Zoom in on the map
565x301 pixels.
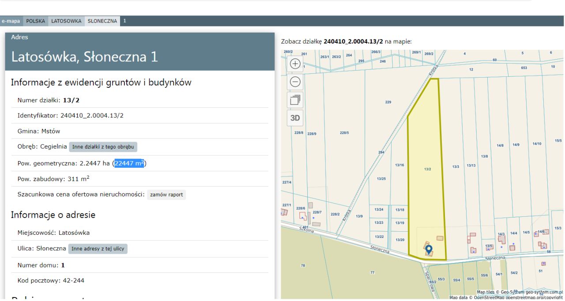point(294,64)
